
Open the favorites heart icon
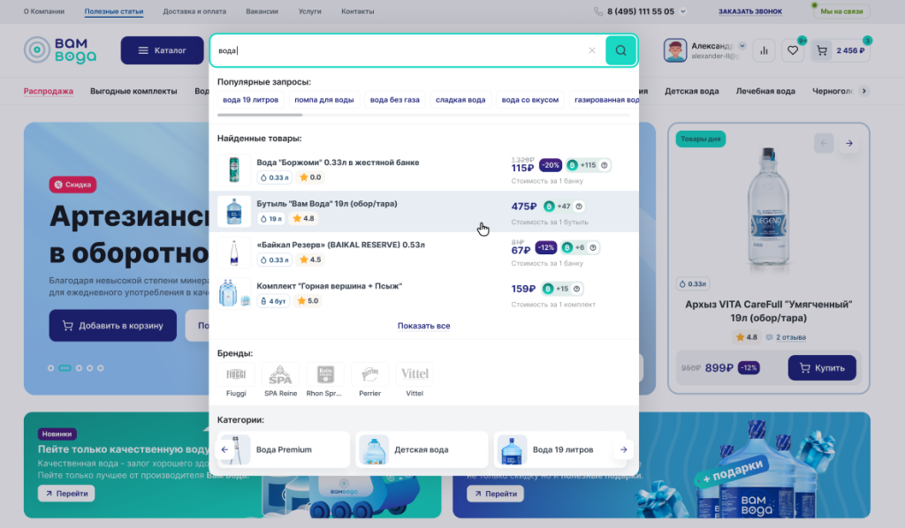[x=793, y=50]
